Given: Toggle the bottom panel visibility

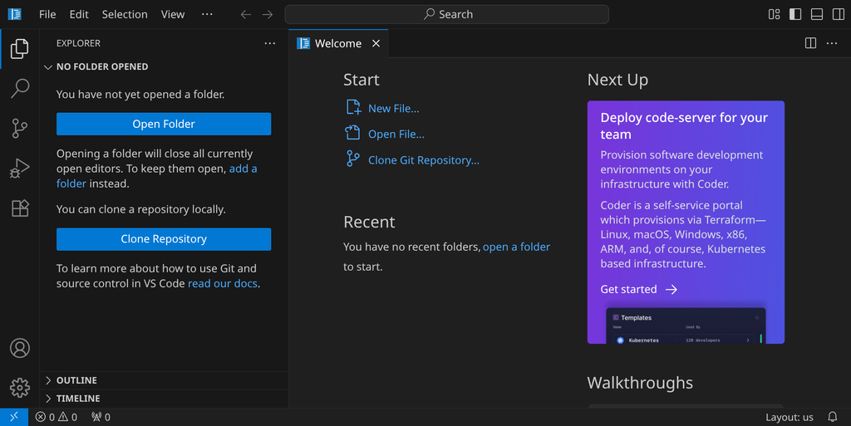Looking at the screenshot, I should (816, 14).
